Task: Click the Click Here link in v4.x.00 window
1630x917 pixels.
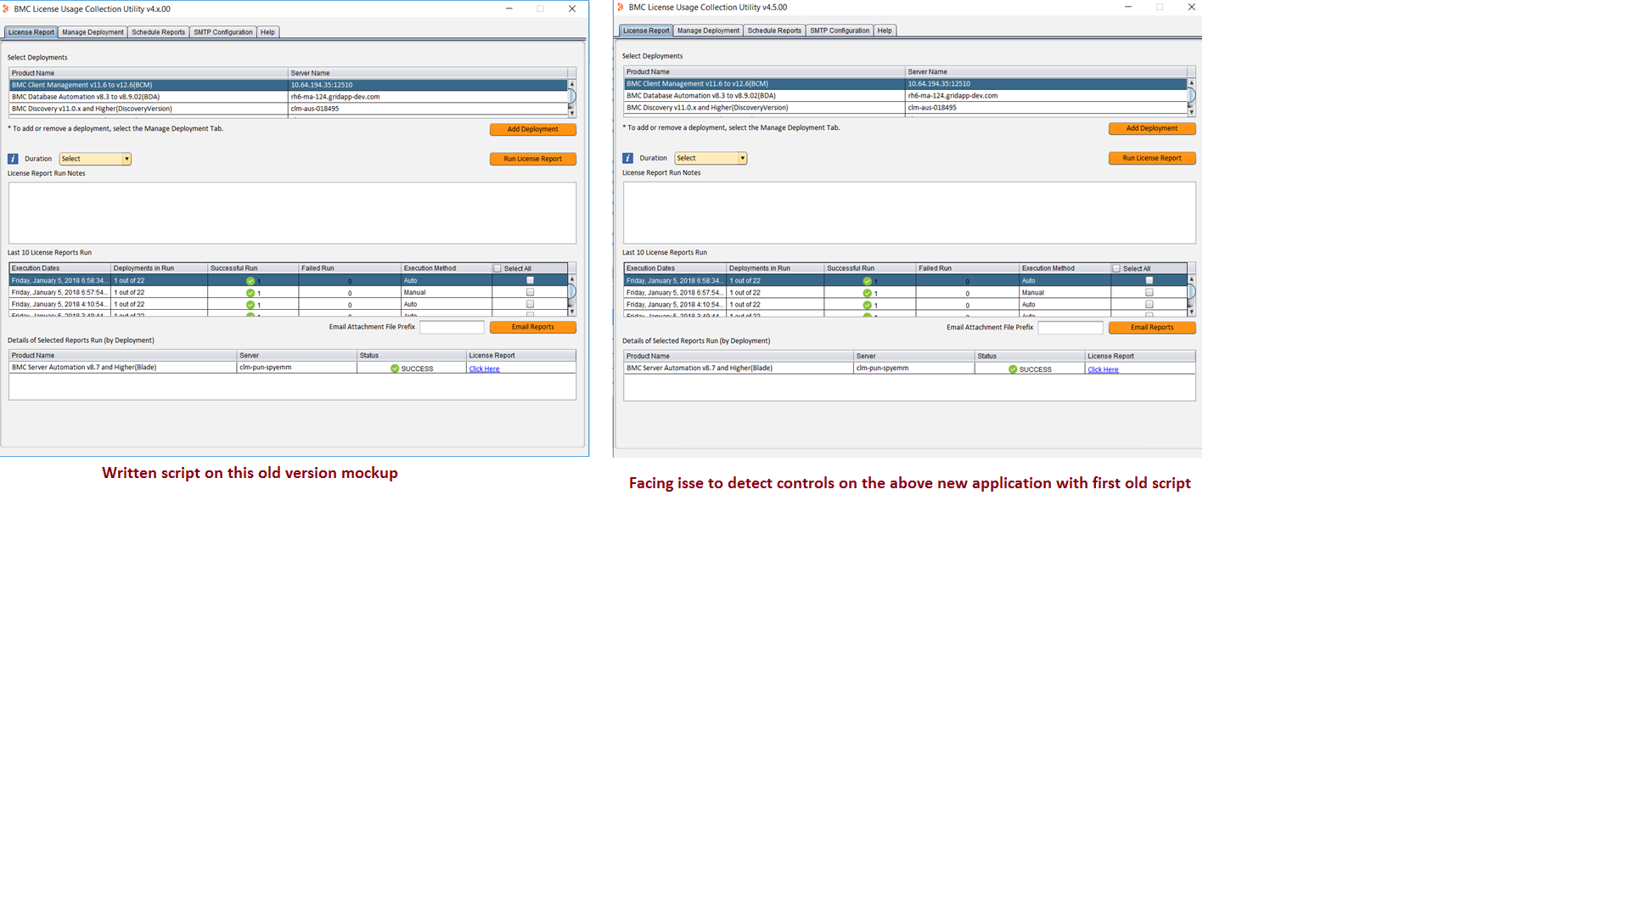Action: [x=484, y=368]
